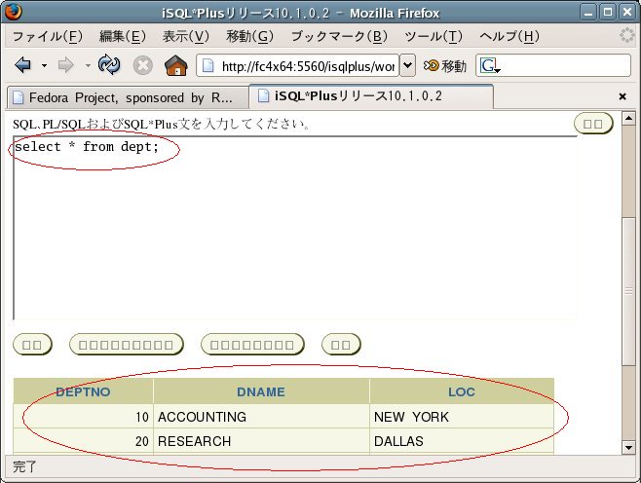Switch to the Fedora Project tab
Image resolution: width=641 pixels, height=483 pixels.
[x=128, y=97]
